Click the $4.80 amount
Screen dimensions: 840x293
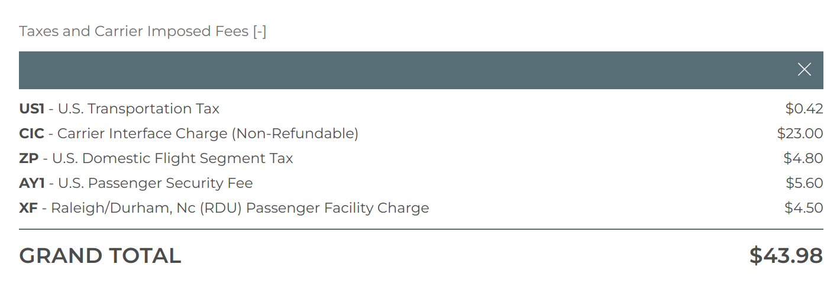click(803, 158)
